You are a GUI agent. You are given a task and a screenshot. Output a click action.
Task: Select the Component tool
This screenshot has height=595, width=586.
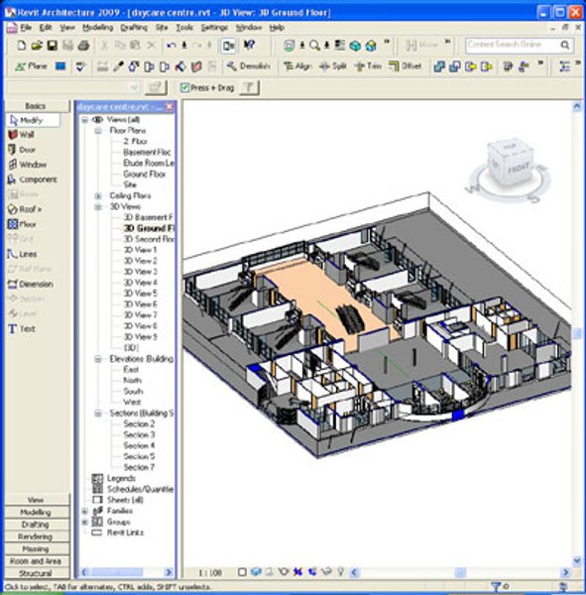33,179
